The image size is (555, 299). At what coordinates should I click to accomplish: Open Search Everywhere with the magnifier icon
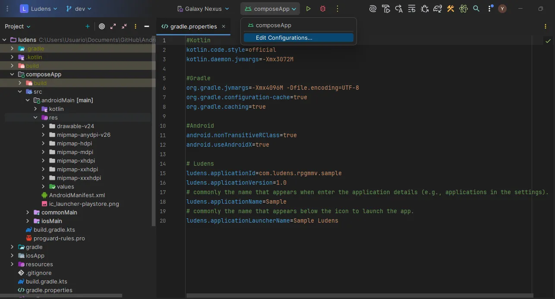tap(476, 8)
